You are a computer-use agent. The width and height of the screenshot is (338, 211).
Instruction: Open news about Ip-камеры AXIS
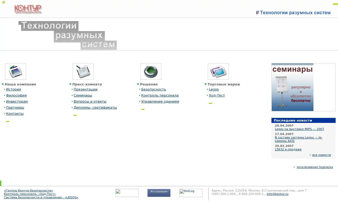(x=299, y=139)
